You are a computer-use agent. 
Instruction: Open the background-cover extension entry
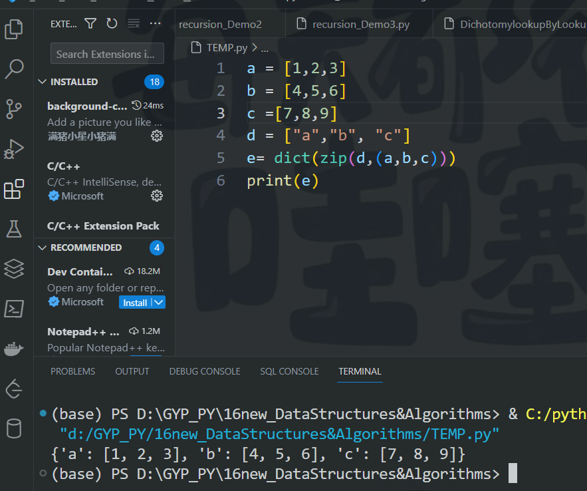click(x=104, y=121)
